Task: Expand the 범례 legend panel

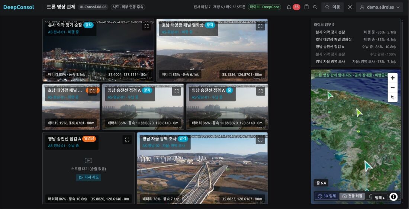Action: [380, 198]
